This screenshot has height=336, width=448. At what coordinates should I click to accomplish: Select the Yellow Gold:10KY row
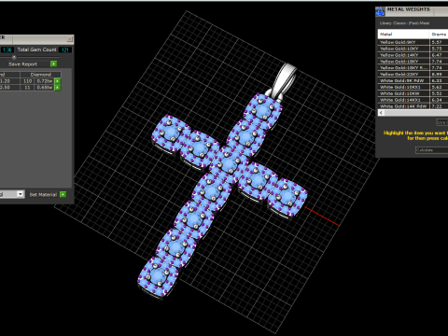pos(413,49)
